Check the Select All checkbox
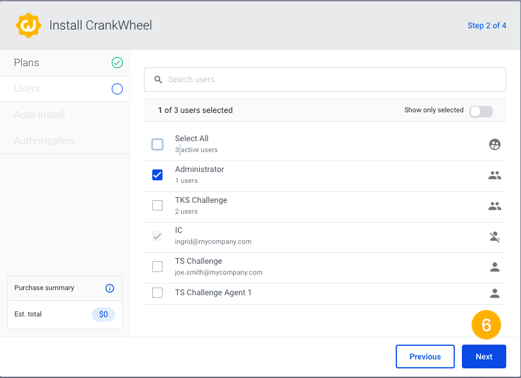521x378 pixels. (157, 144)
